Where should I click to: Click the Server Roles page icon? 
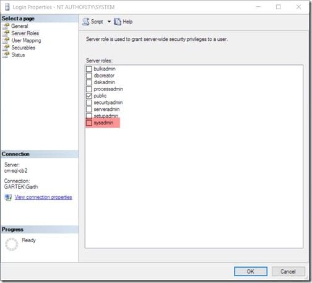point(6,33)
